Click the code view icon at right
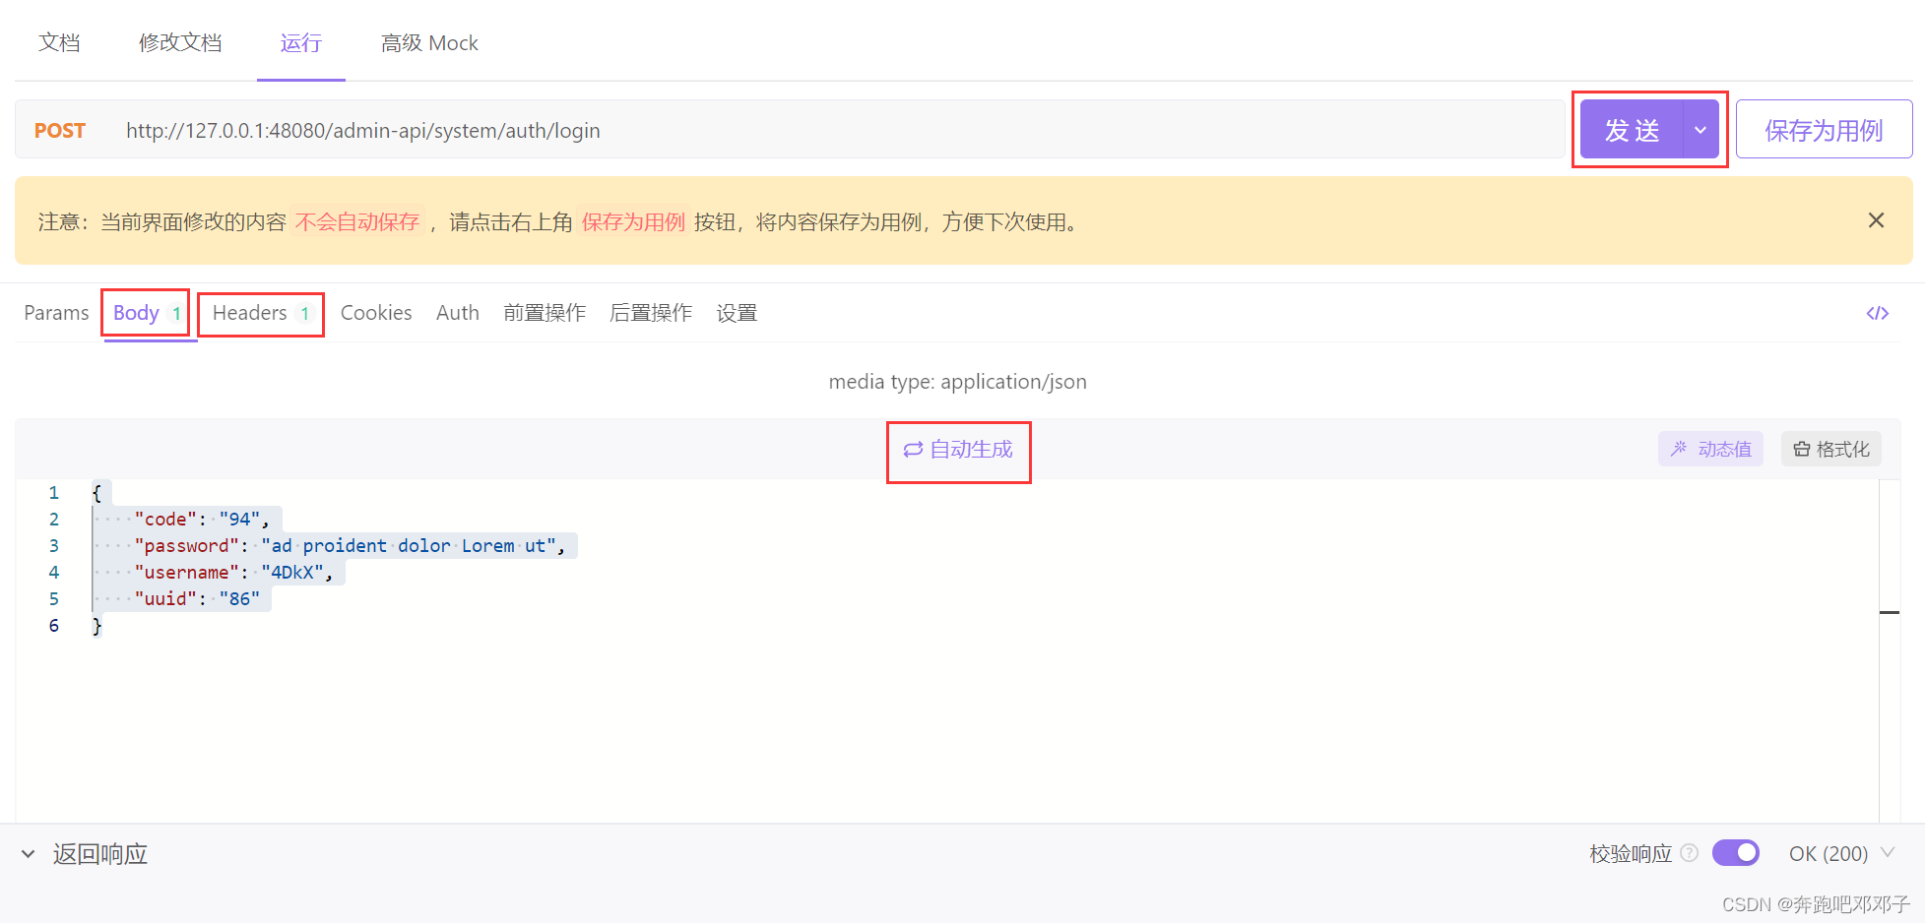The height and width of the screenshot is (923, 1925). point(1877,313)
